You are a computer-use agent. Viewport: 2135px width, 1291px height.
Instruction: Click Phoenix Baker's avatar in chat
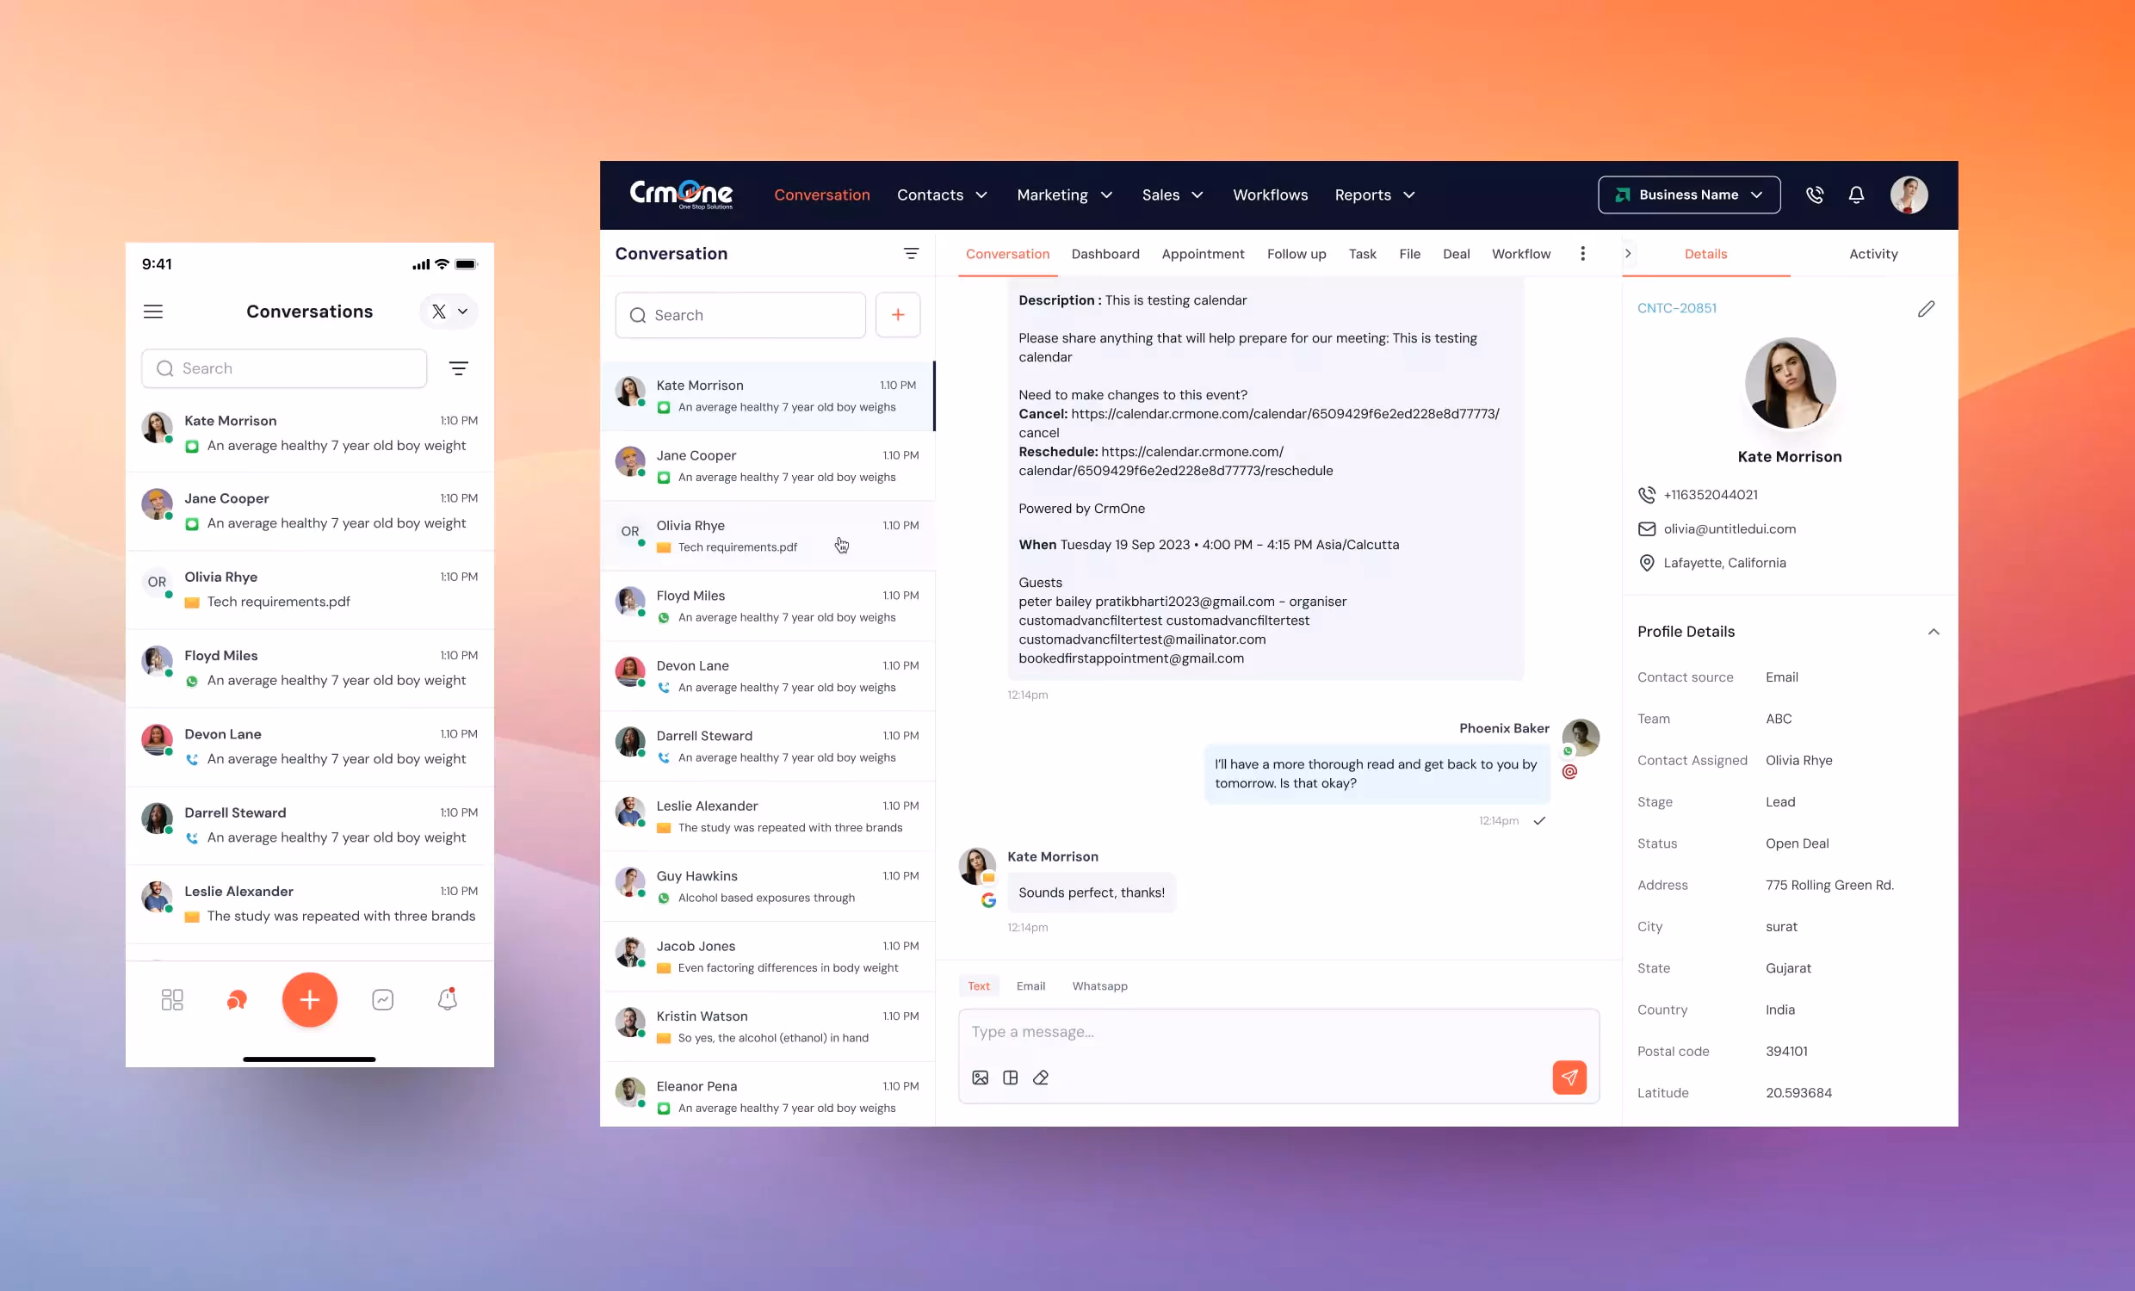point(1581,737)
